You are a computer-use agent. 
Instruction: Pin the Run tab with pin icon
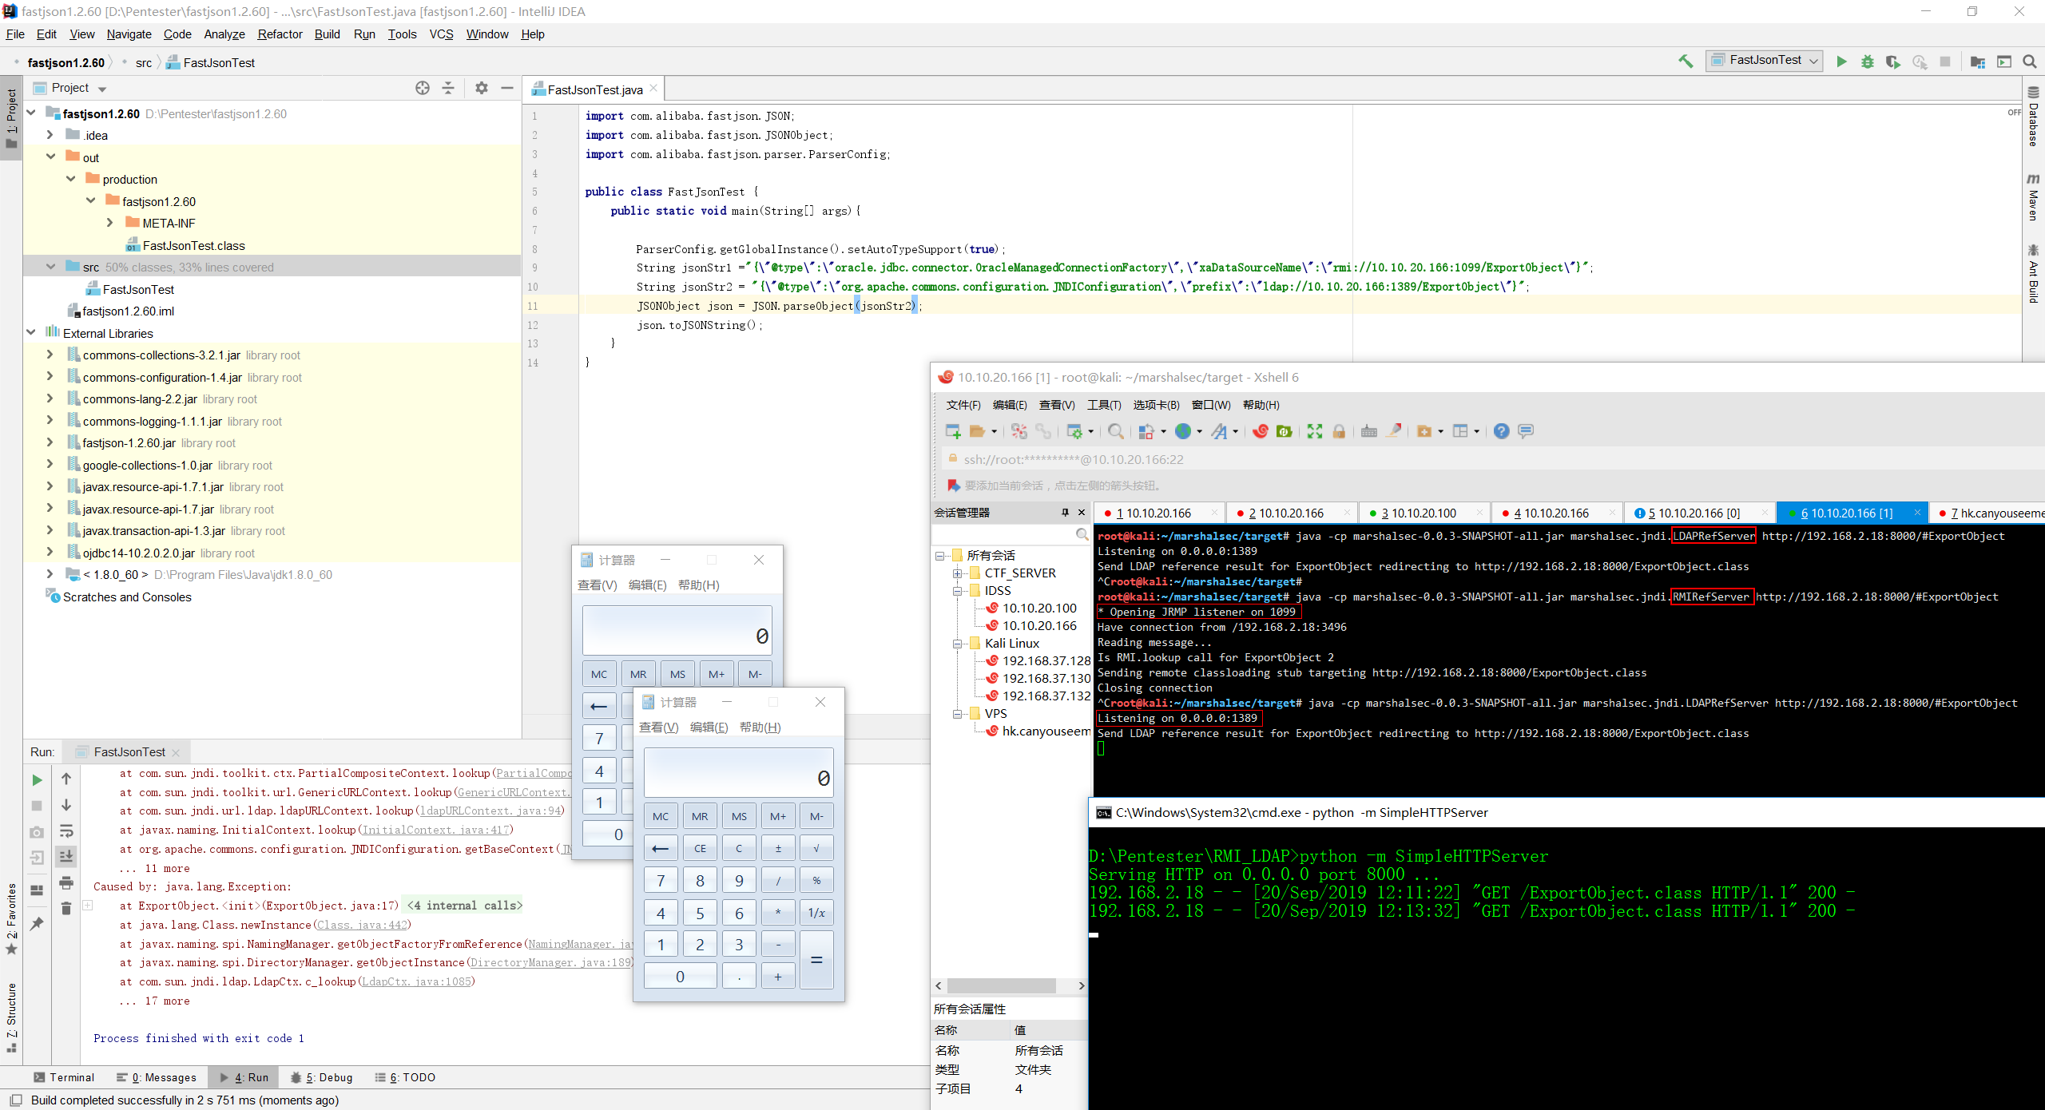(37, 923)
